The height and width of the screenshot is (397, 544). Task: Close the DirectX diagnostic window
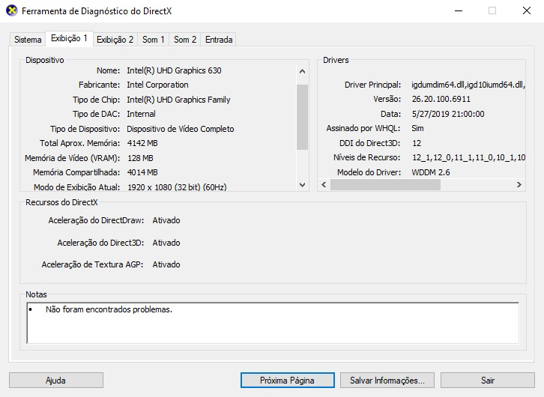tap(527, 10)
